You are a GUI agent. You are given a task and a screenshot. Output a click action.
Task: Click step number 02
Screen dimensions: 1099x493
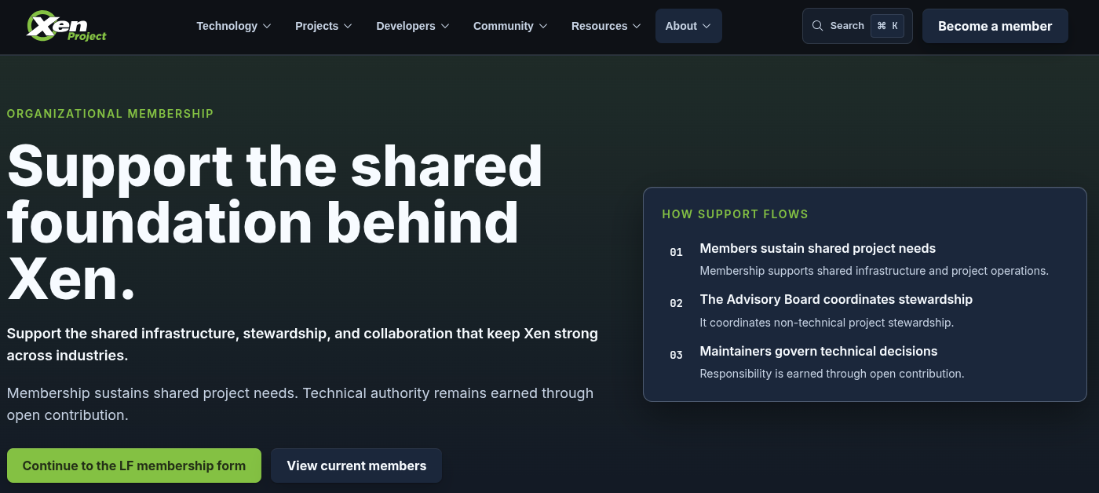(x=676, y=303)
